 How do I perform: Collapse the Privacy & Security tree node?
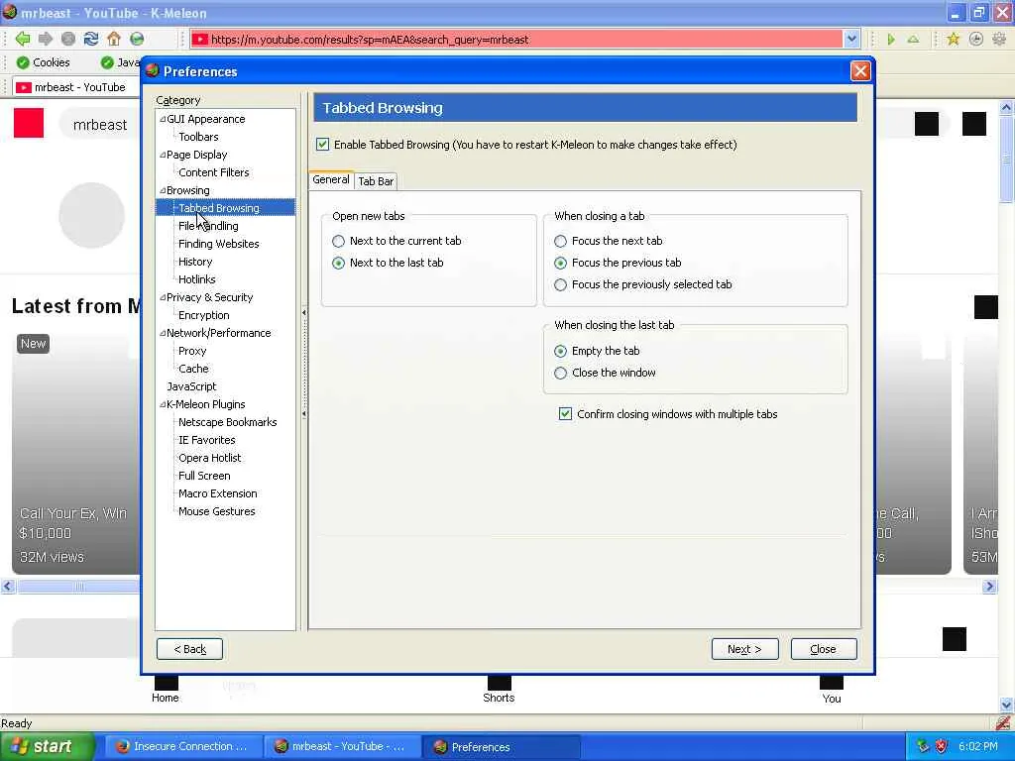(163, 297)
